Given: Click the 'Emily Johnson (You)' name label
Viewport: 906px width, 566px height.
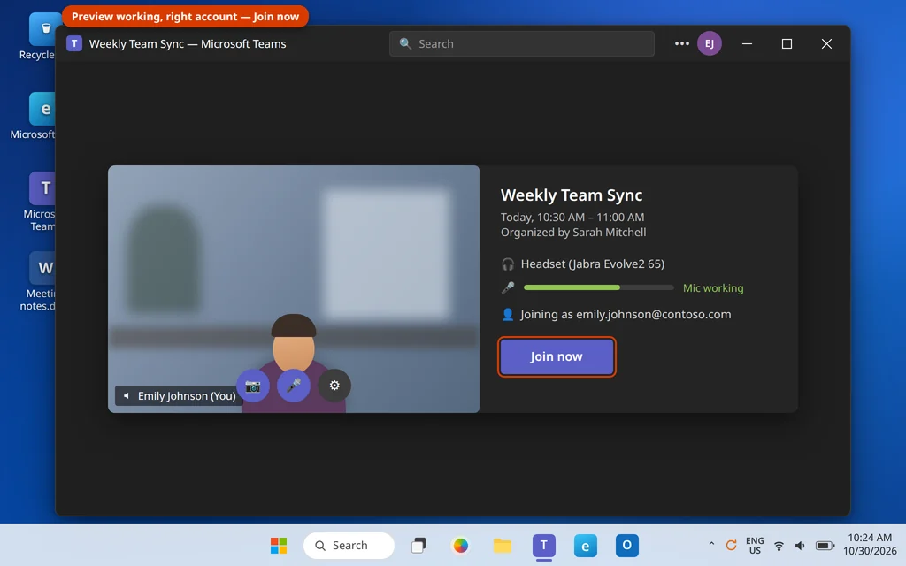Looking at the screenshot, I should [x=187, y=396].
